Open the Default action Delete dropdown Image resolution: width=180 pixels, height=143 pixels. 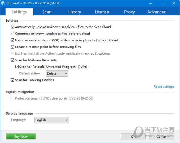click(x=57, y=73)
